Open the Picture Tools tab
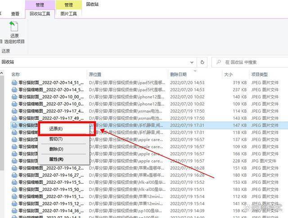Screen dimensions: 288x218 coord(68,14)
